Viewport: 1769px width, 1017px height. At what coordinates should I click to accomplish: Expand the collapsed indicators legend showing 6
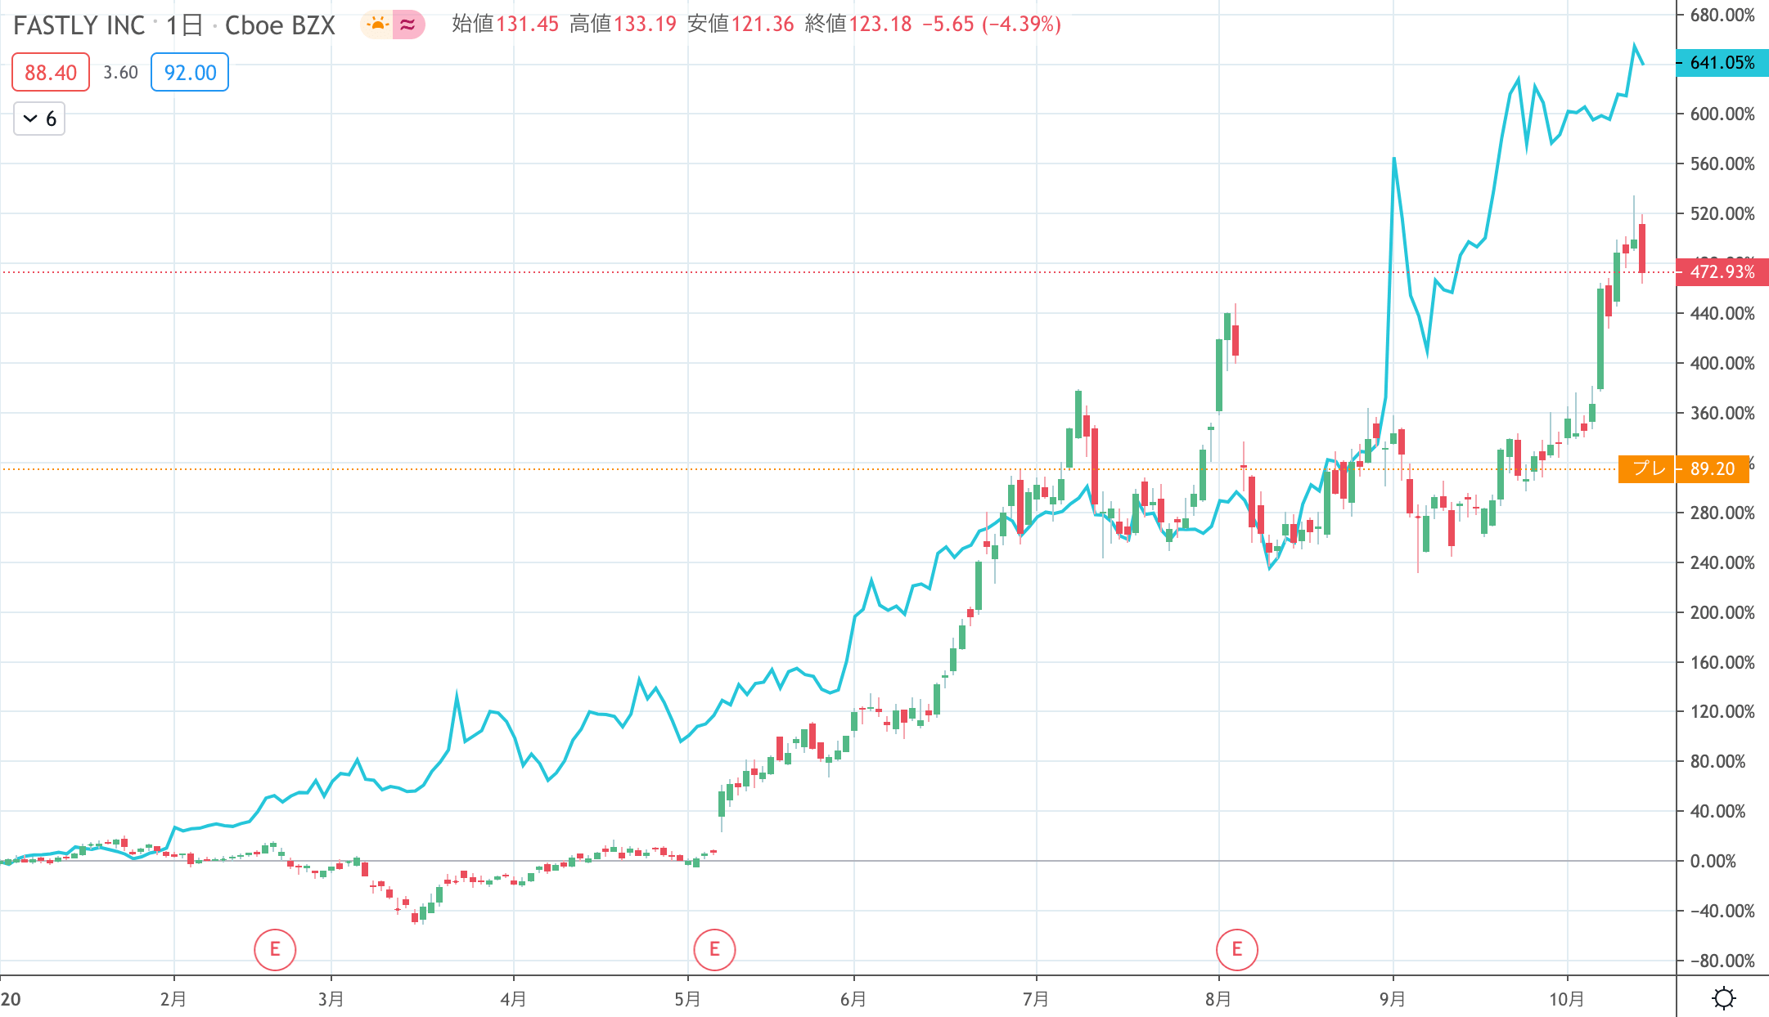tap(39, 119)
